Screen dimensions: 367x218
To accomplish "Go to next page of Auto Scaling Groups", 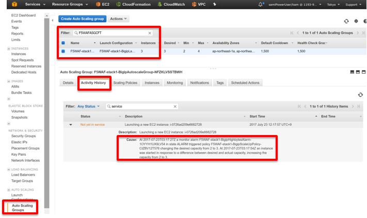I will pyautogui.click(x=358, y=33).
